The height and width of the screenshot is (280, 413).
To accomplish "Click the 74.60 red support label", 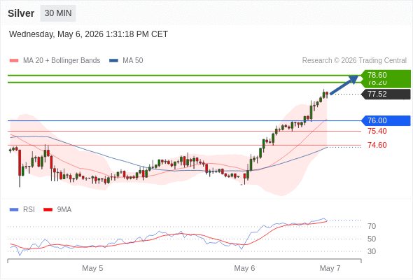I will [x=377, y=145].
